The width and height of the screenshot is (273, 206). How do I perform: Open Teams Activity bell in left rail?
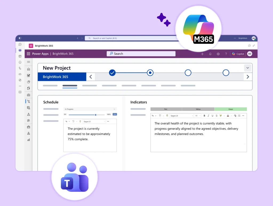pos(20,62)
